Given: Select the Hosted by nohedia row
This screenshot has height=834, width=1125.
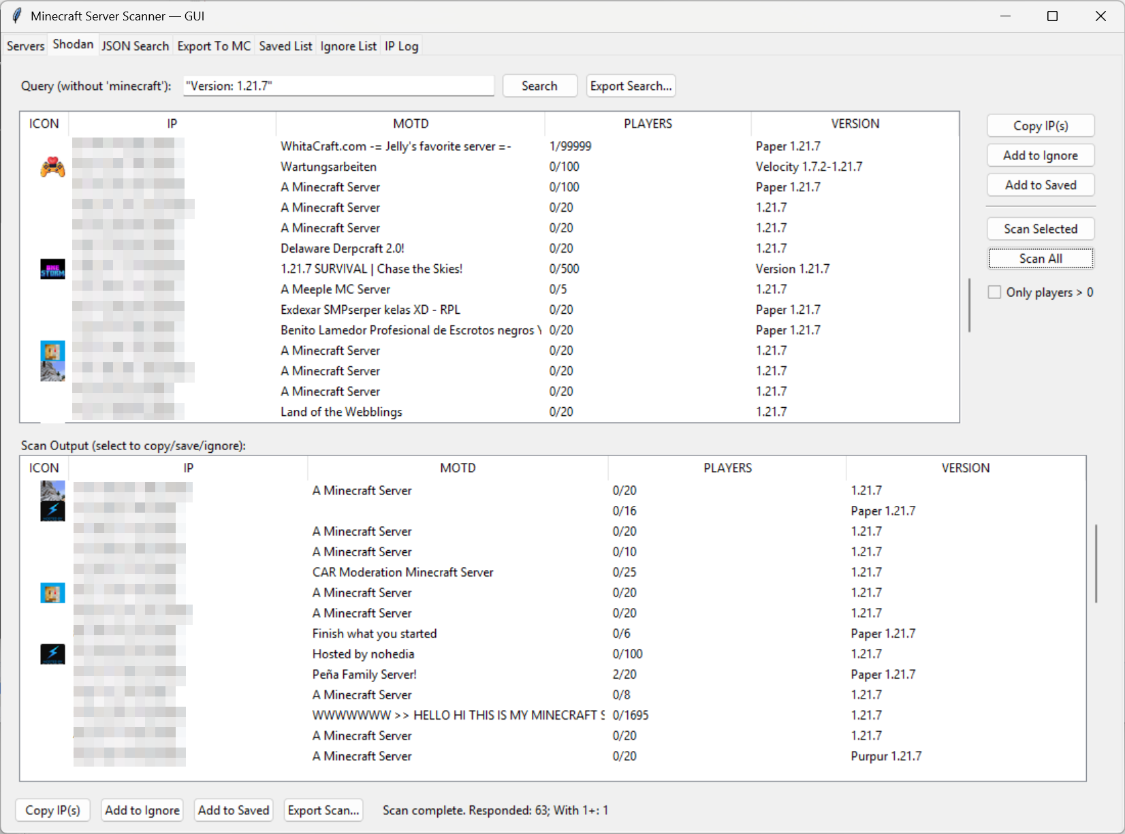Looking at the screenshot, I should click(553, 654).
